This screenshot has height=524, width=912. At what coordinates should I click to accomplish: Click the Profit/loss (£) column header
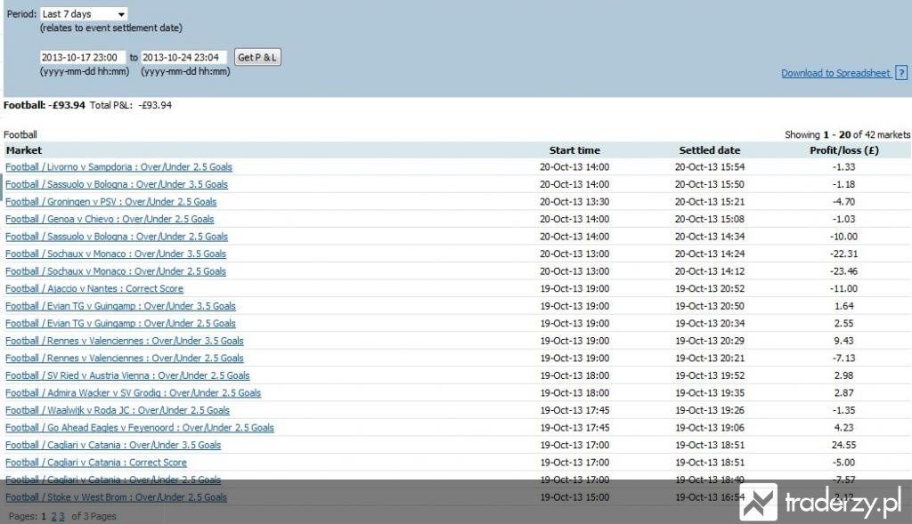pyautogui.click(x=844, y=150)
